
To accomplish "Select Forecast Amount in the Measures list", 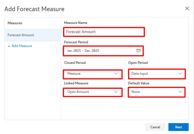I will 21,35.
